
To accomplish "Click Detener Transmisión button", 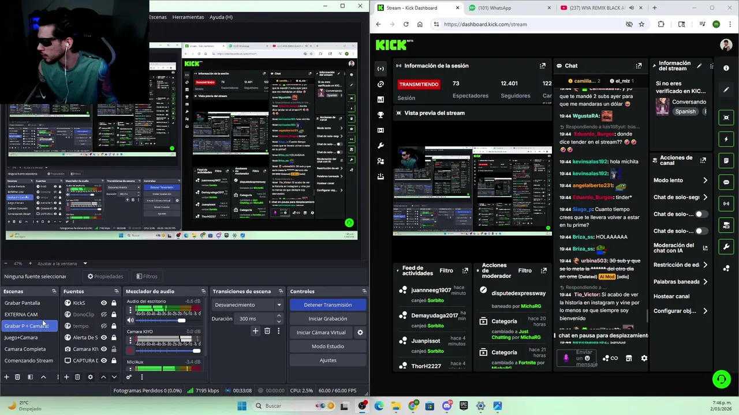I will [327, 305].
